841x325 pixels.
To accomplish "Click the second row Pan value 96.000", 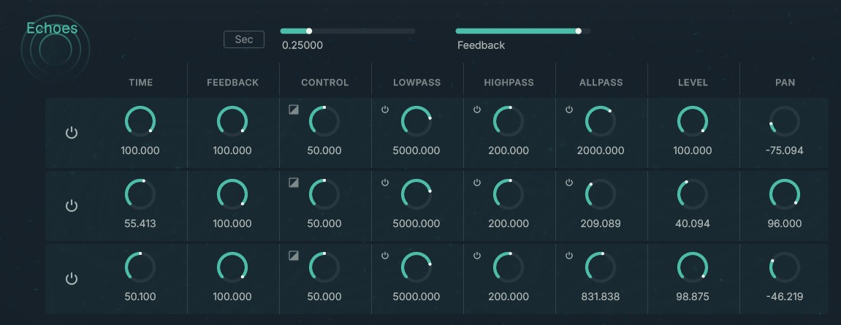I will pos(784,223).
